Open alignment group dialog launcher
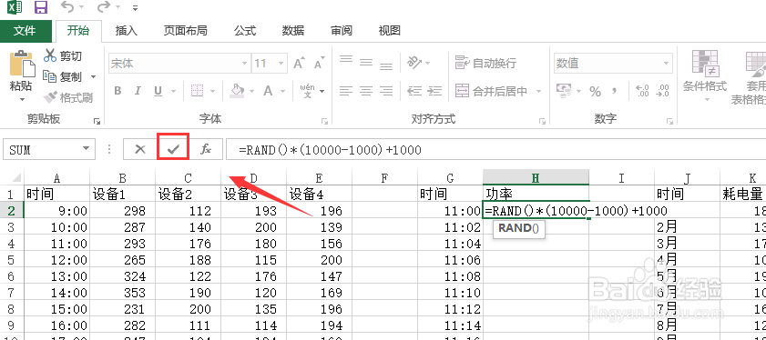Screen dimensions: 766x340 (542, 121)
